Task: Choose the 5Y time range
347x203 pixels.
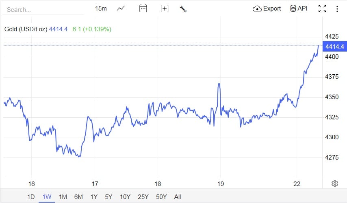Action: point(108,197)
